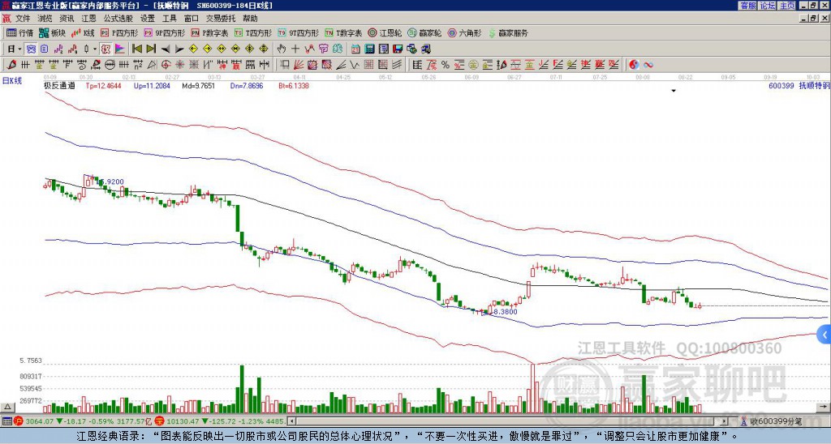Switch to K线 candlestick chart
Image resolution: width=831 pixels, height=444 pixels.
click(83, 32)
